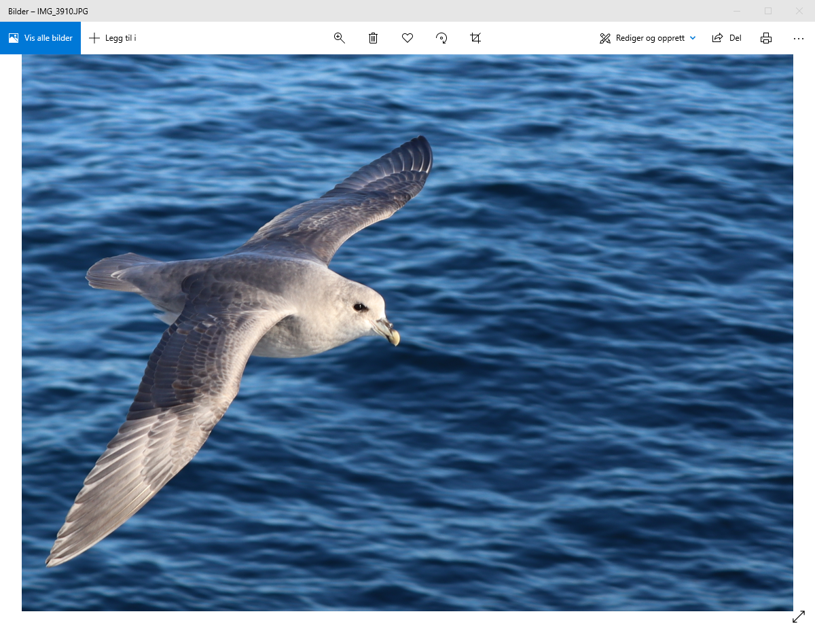The image size is (815, 633).
Task: Click the picture icon in Vis alle bilder
Action: click(x=14, y=38)
